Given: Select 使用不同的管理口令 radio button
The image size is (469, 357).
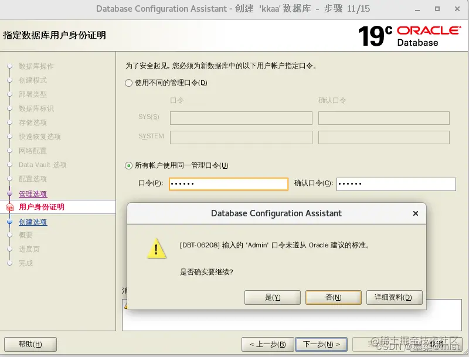Looking at the screenshot, I should 128,83.
